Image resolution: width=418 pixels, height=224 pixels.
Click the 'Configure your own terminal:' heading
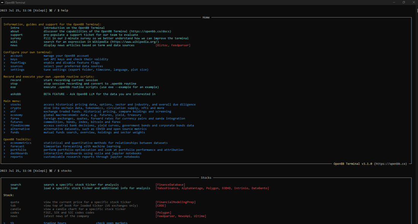coord(28,52)
